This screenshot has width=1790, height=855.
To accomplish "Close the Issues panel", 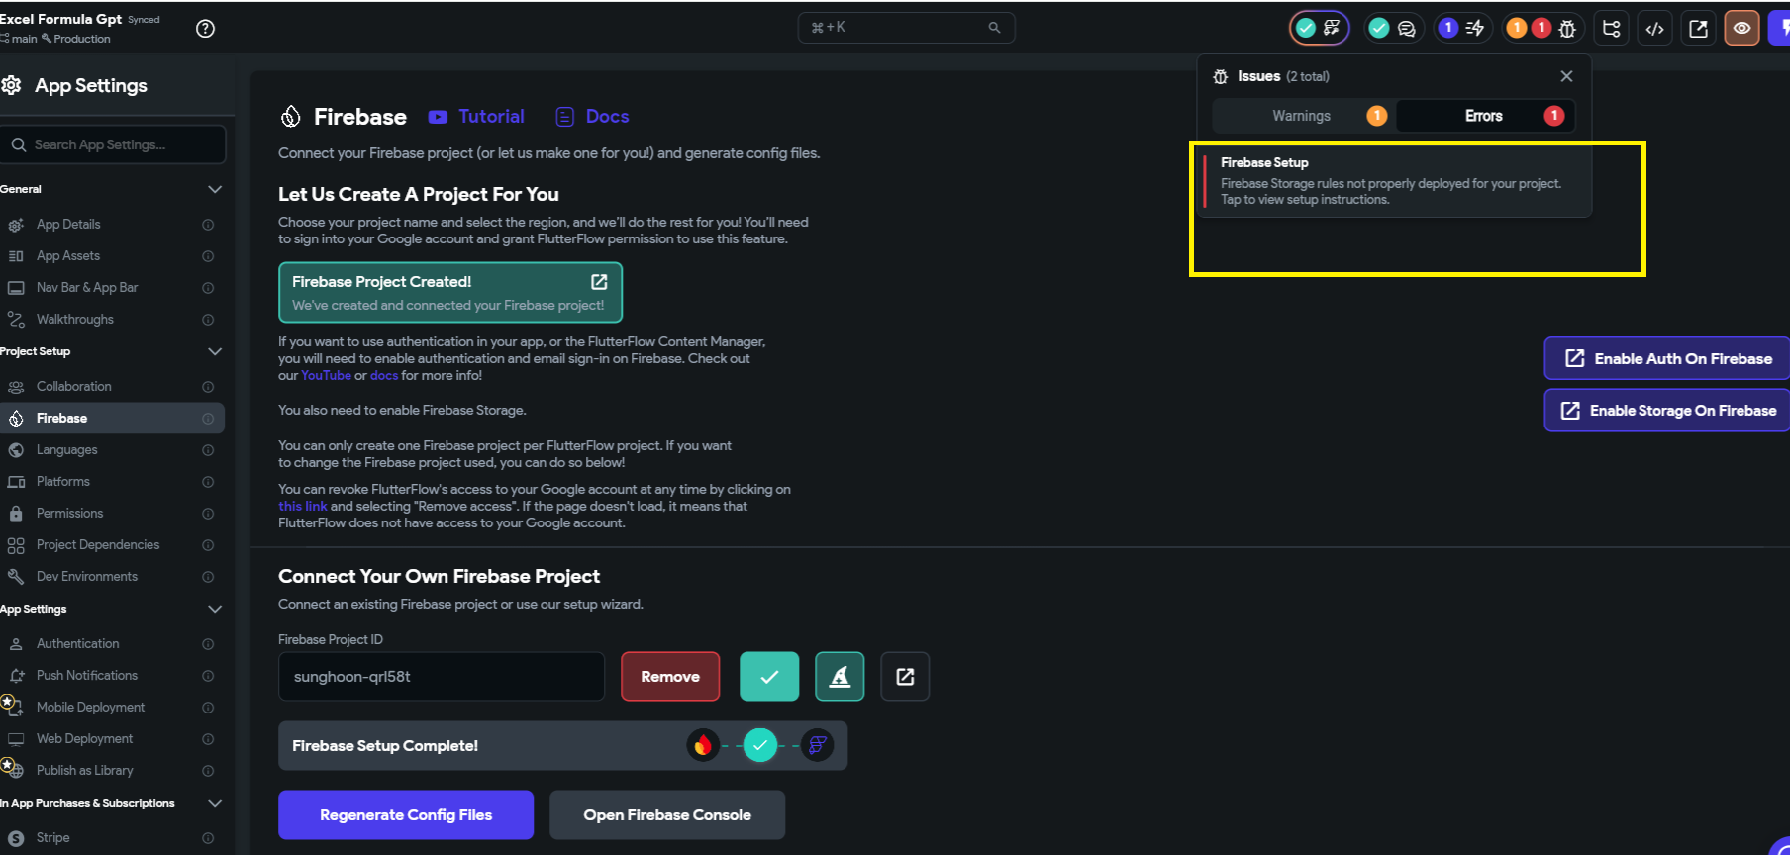I will 1566,76.
